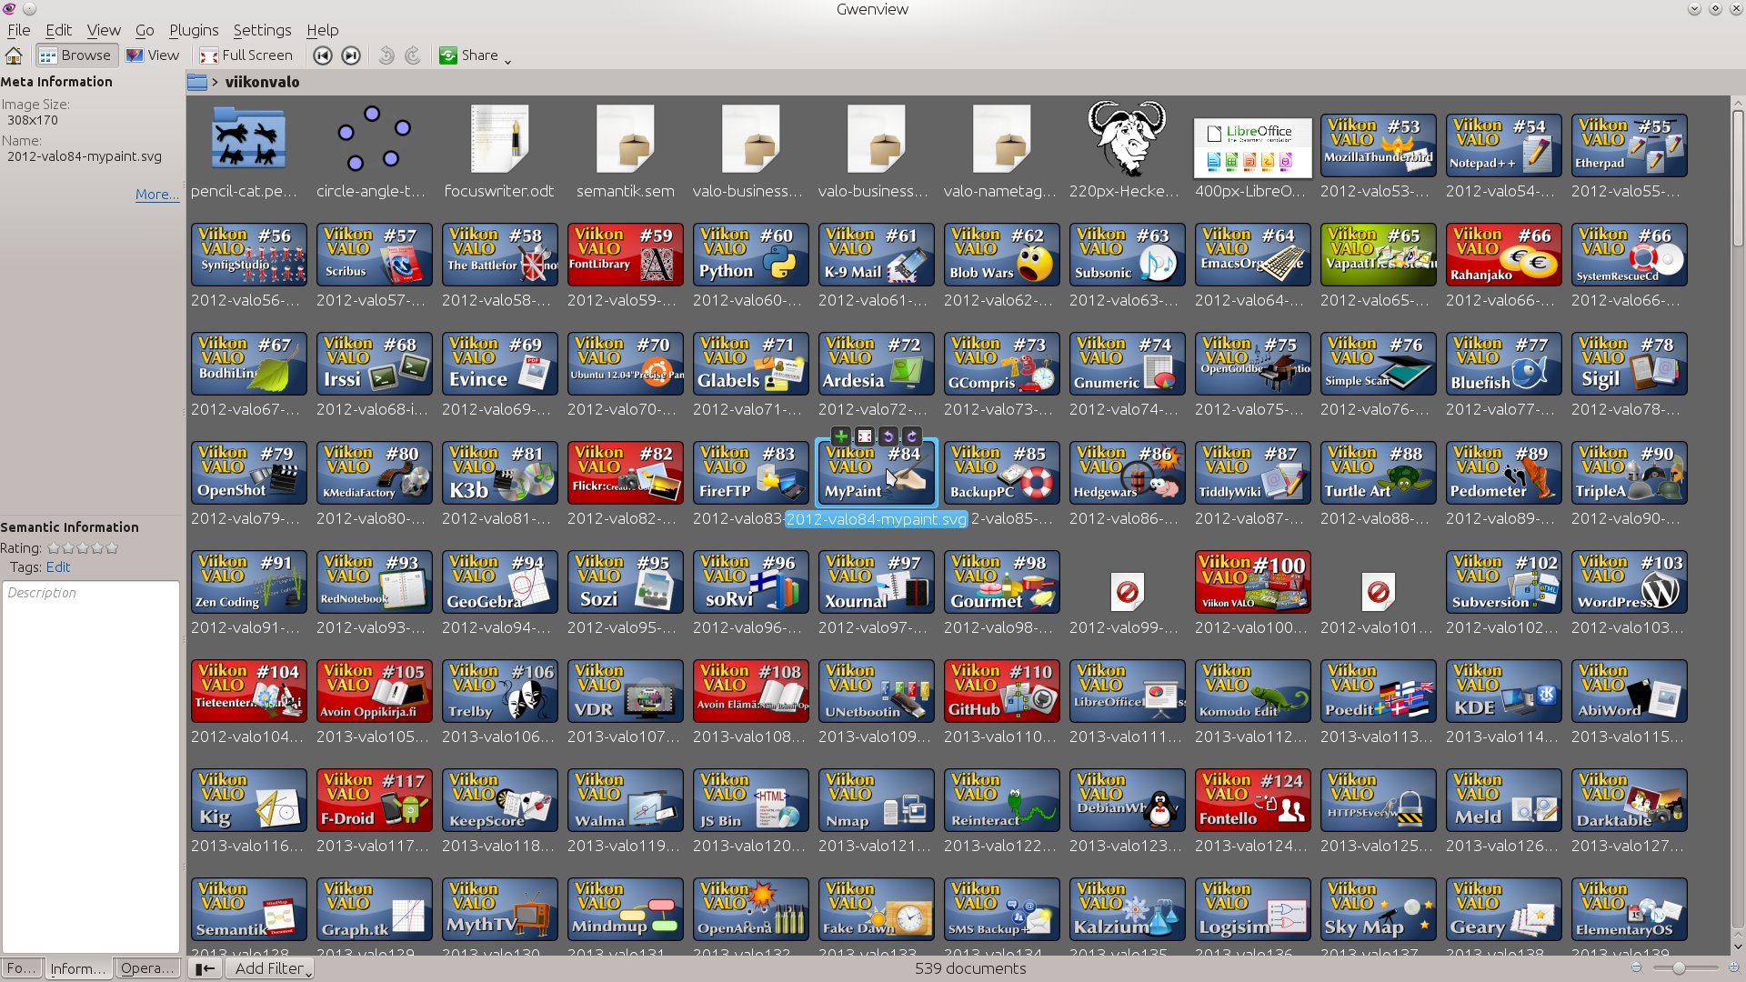This screenshot has height=982, width=1746.
Task: Click the zoom-out icon beside the thumbnail slider
Action: [x=1637, y=968]
